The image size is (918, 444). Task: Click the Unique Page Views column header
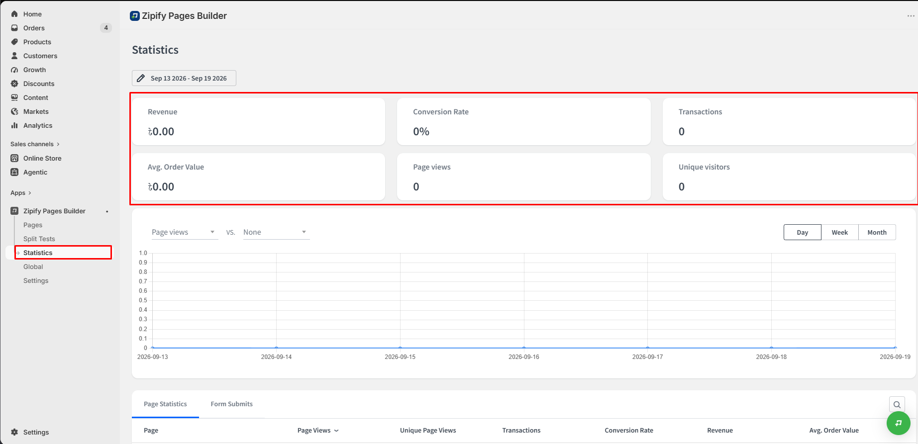coord(428,431)
